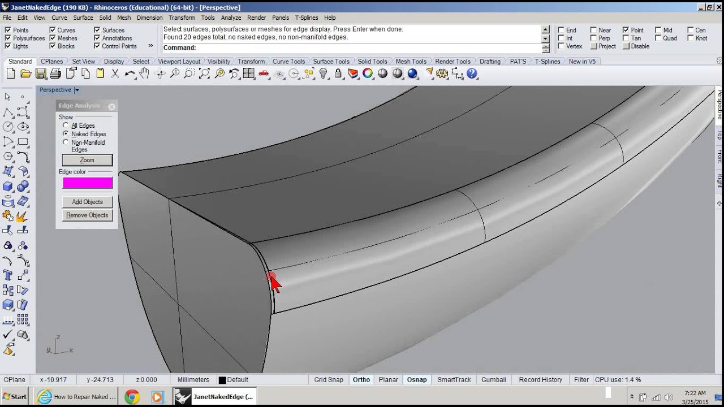This screenshot has width=724, height=407.
Task: Toggle the Polysurfaces filter checkbox
Action: [x=8, y=38]
